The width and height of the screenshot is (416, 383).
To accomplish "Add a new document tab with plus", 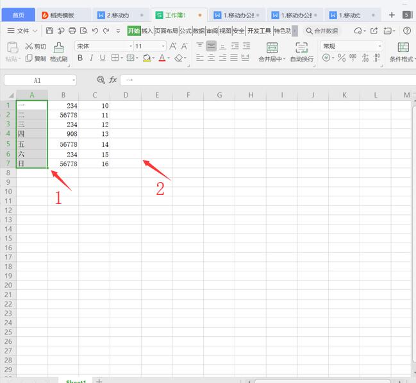I will pyautogui.click(x=392, y=15).
